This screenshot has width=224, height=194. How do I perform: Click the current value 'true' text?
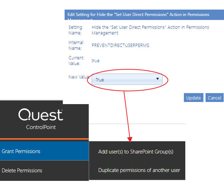pos(95,61)
